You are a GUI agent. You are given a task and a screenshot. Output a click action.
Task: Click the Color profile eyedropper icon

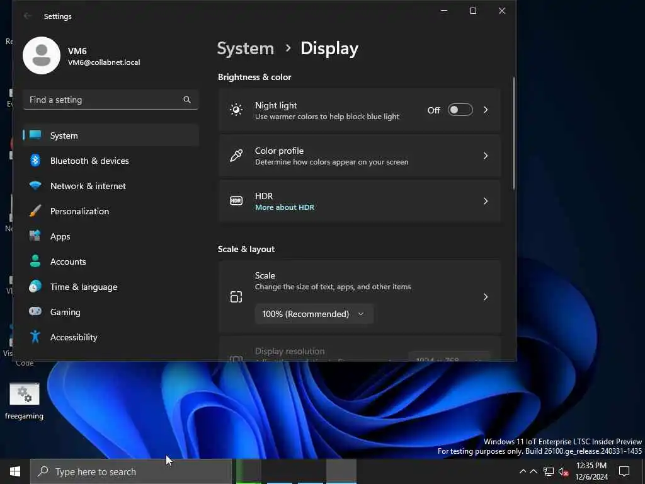point(236,156)
